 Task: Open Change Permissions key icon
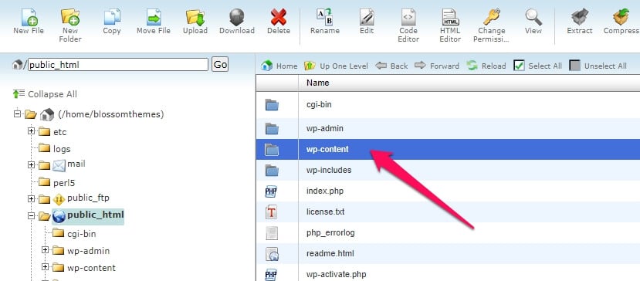coord(492,17)
